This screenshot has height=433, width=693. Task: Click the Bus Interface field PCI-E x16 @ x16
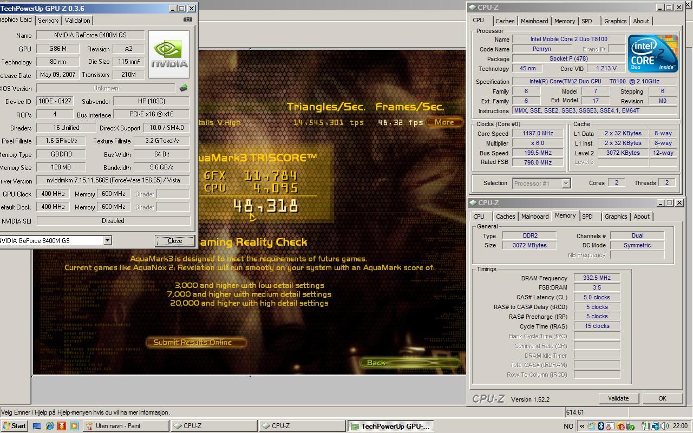pyautogui.click(x=152, y=115)
